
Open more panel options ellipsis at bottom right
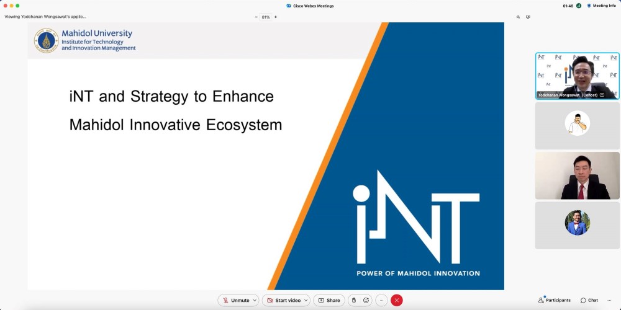[609, 300]
